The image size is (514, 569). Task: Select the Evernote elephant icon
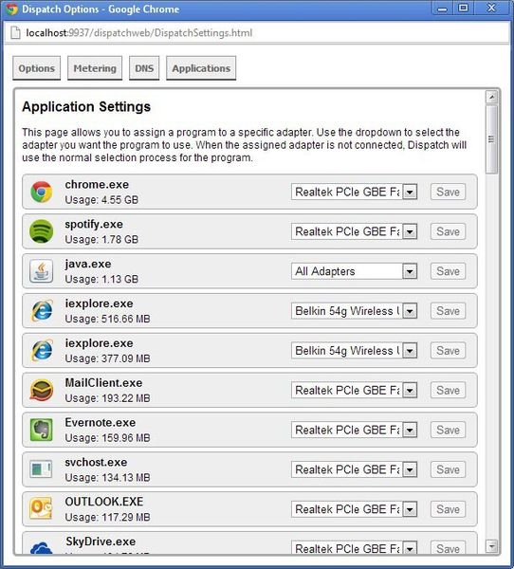(x=42, y=430)
